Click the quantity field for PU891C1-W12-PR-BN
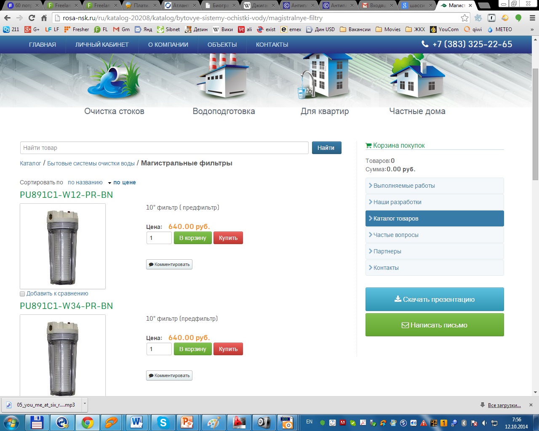The width and height of the screenshot is (539, 431). pos(159,238)
